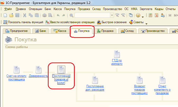Click the Help info icon
Image resolution: width=178 pixels, height=107 pixels.
pos(138,15)
